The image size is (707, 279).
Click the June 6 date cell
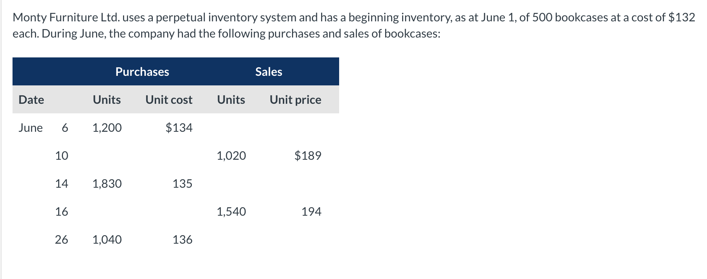pos(43,127)
